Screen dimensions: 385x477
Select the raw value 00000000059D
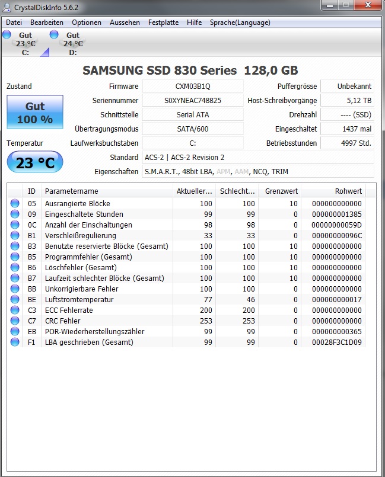click(336, 225)
